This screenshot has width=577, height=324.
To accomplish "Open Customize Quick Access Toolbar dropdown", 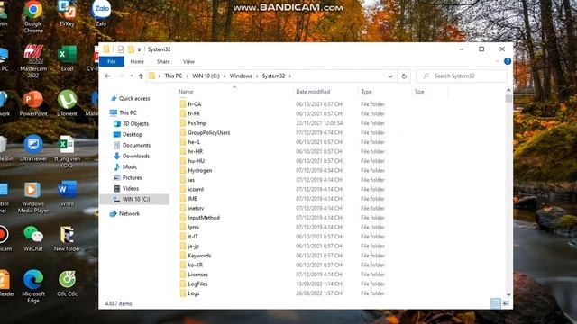I will (x=139, y=49).
